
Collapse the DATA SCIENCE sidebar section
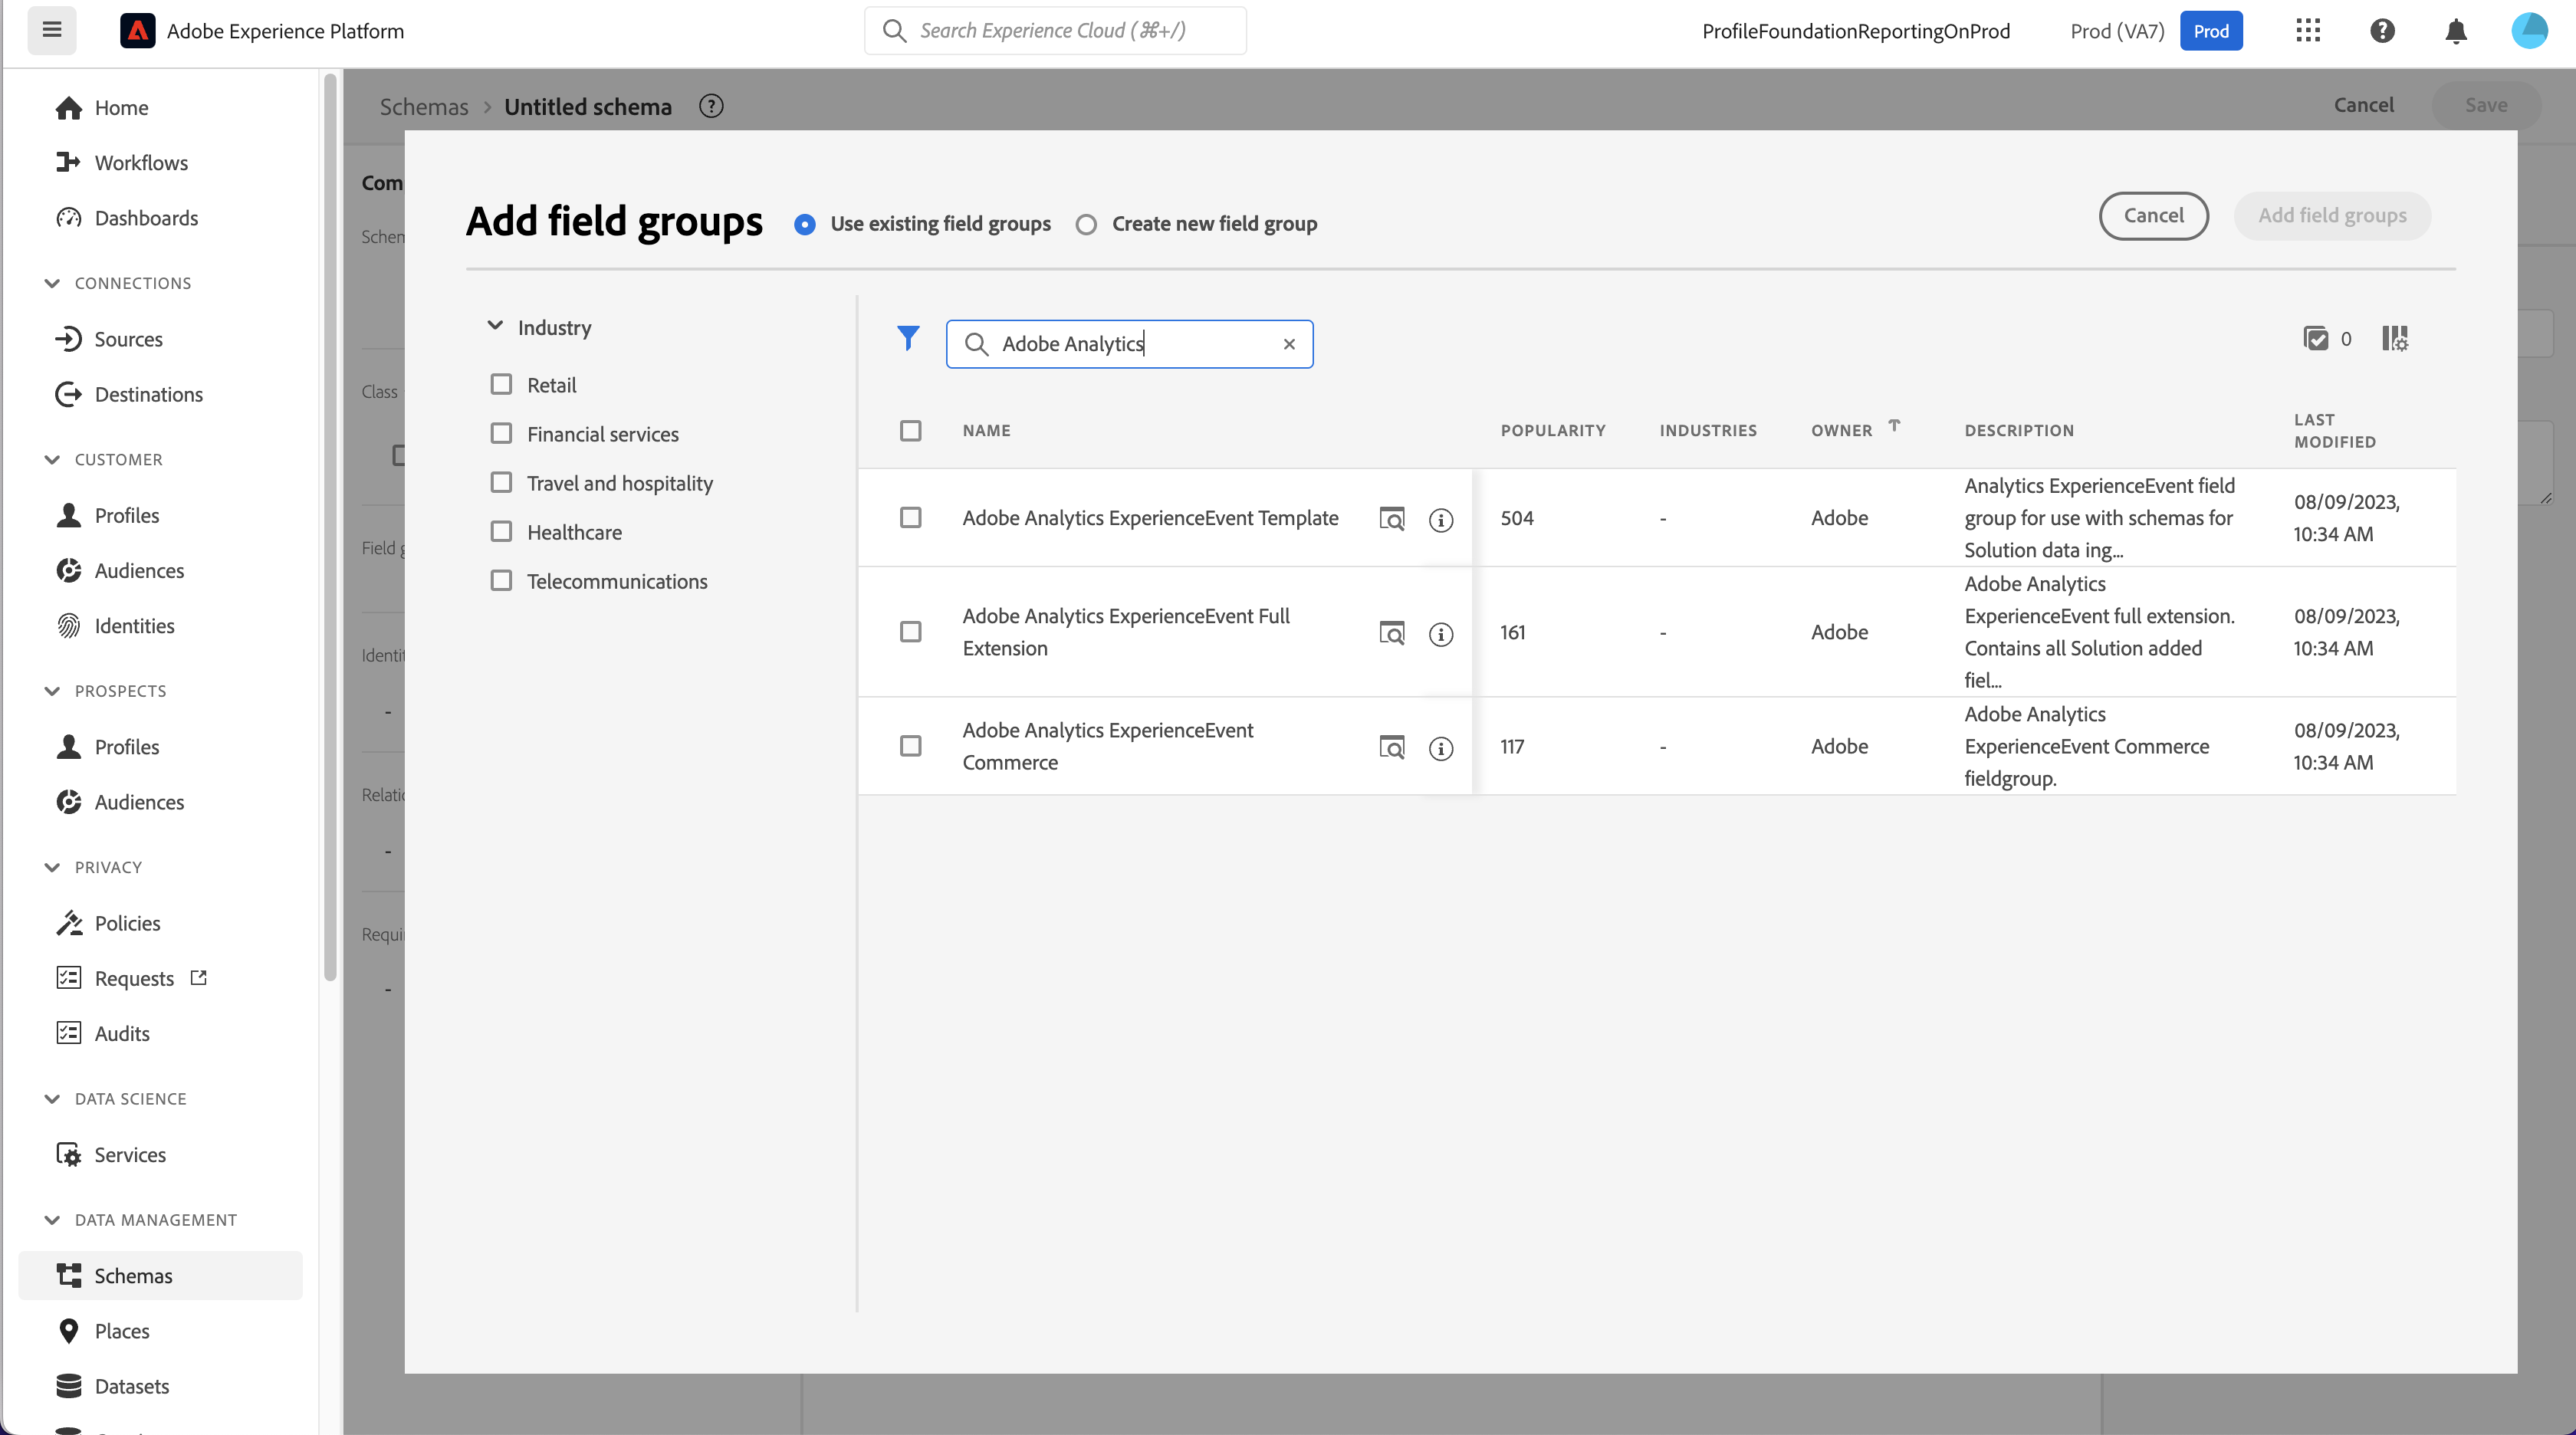[52, 1099]
